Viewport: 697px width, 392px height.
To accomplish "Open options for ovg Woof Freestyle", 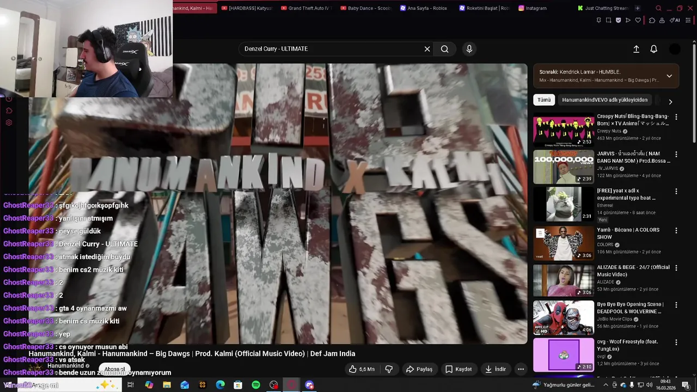I will pyautogui.click(x=676, y=342).
